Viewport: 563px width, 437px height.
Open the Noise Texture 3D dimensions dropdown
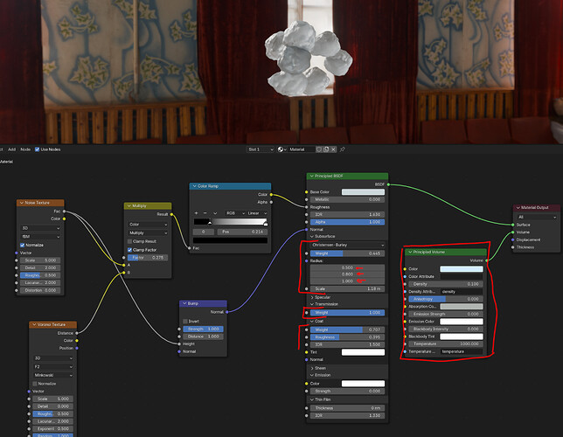[40, 228]
